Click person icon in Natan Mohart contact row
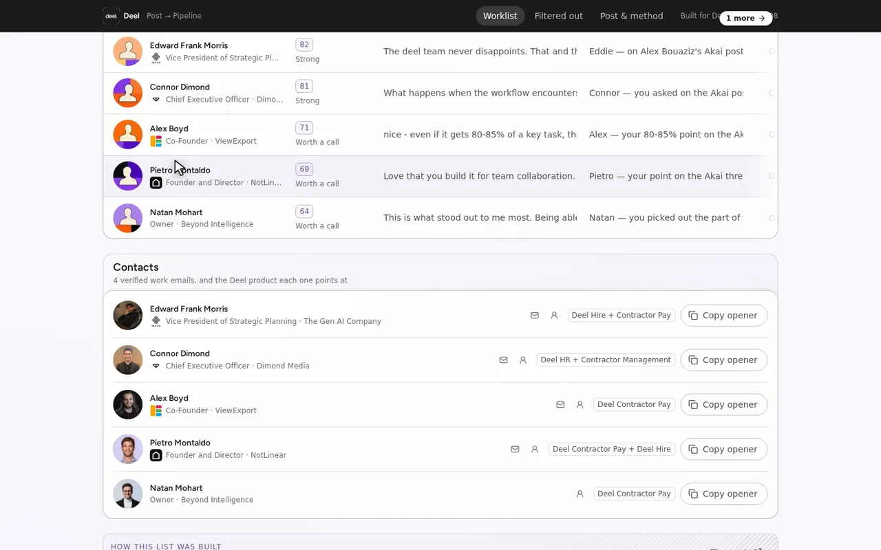 tap(580, 494)
